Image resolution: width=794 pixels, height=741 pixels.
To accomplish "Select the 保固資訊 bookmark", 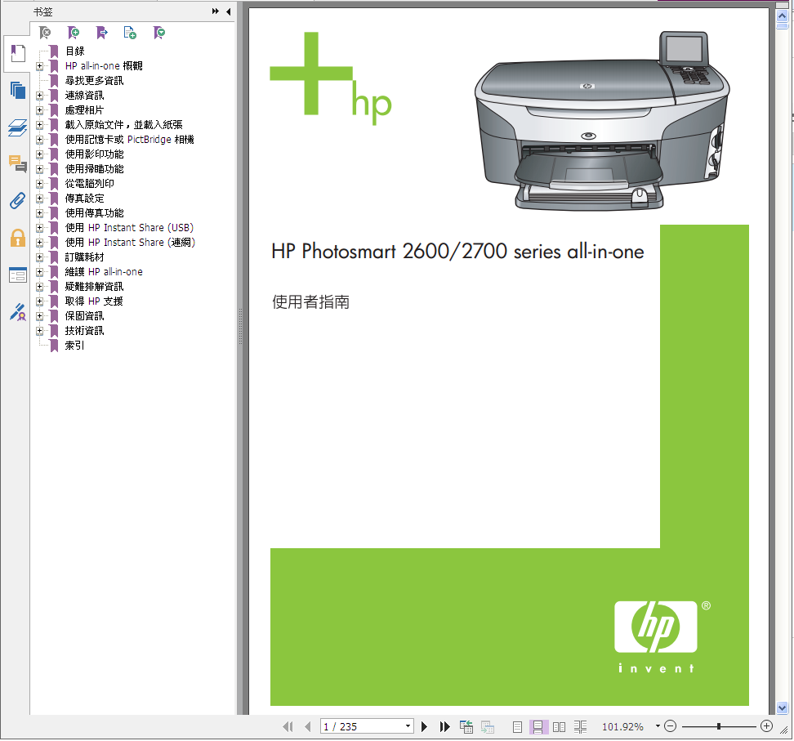I will (x=85, y=316).
